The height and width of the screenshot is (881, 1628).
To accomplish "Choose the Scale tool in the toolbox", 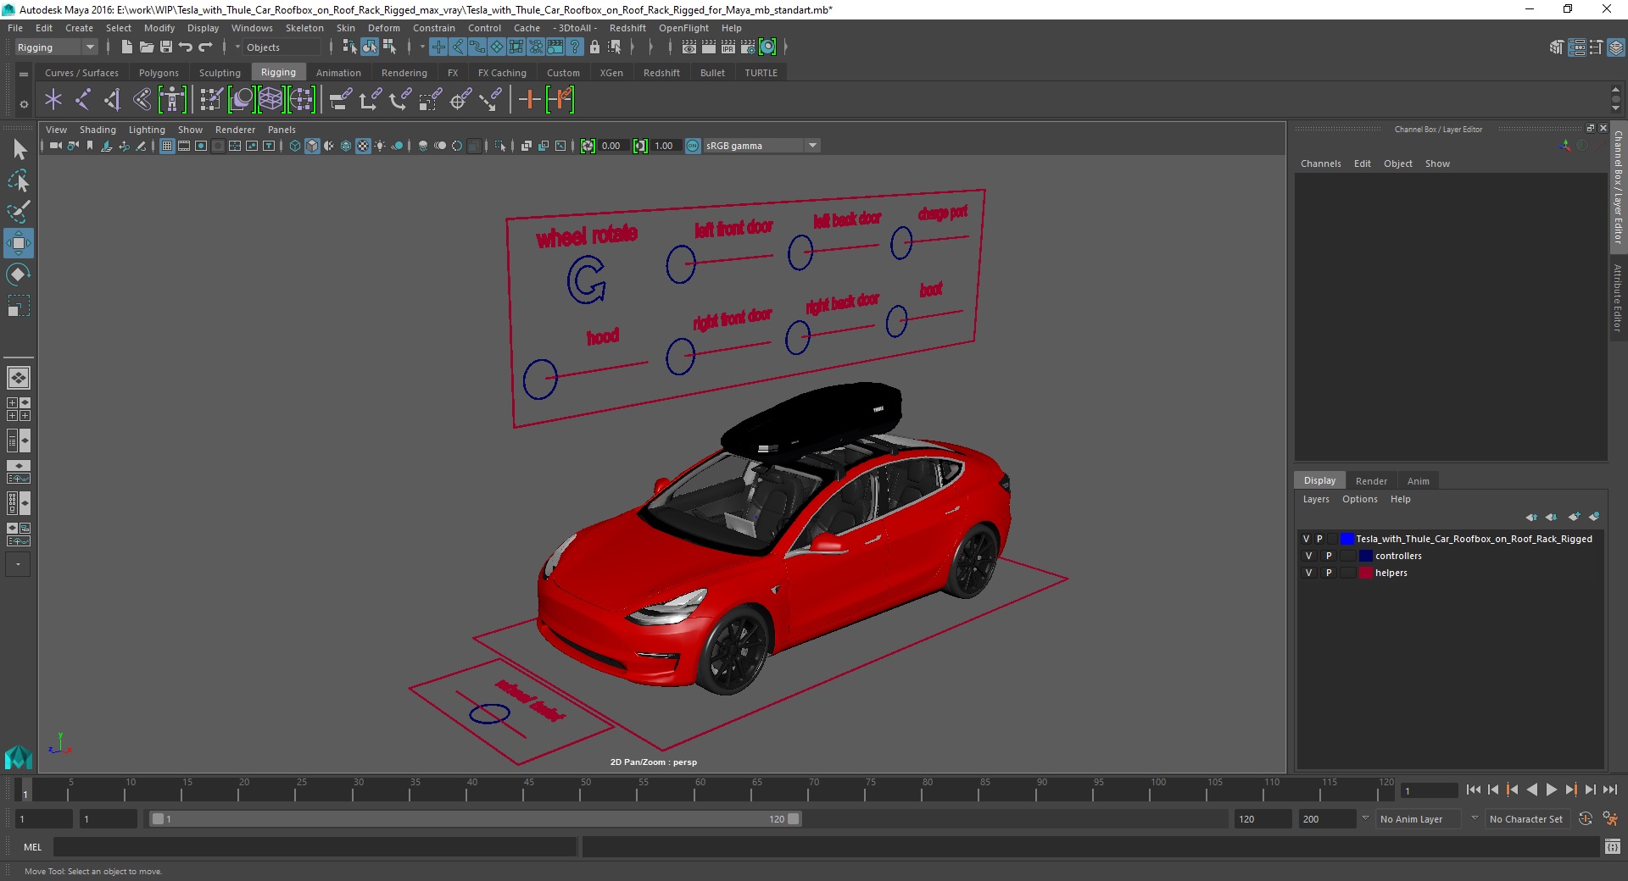I will click(18, 305).
